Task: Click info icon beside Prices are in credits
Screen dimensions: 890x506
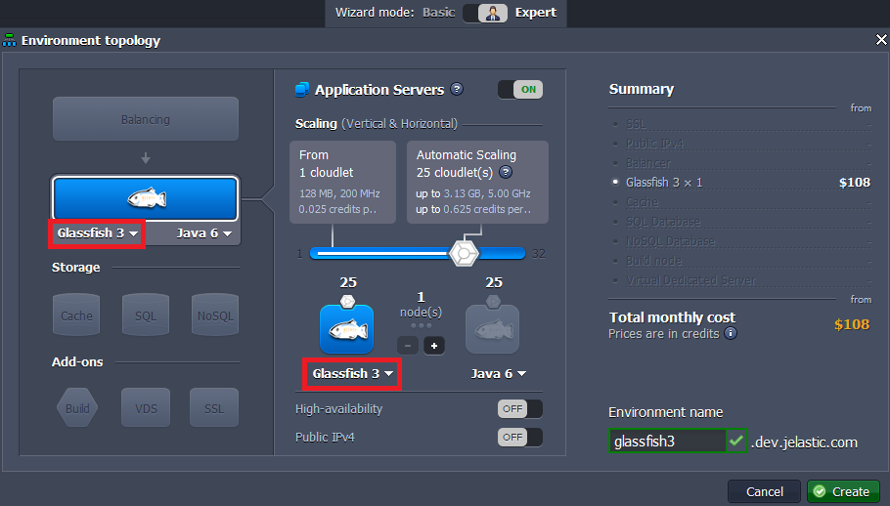Action: coord(731,333)
